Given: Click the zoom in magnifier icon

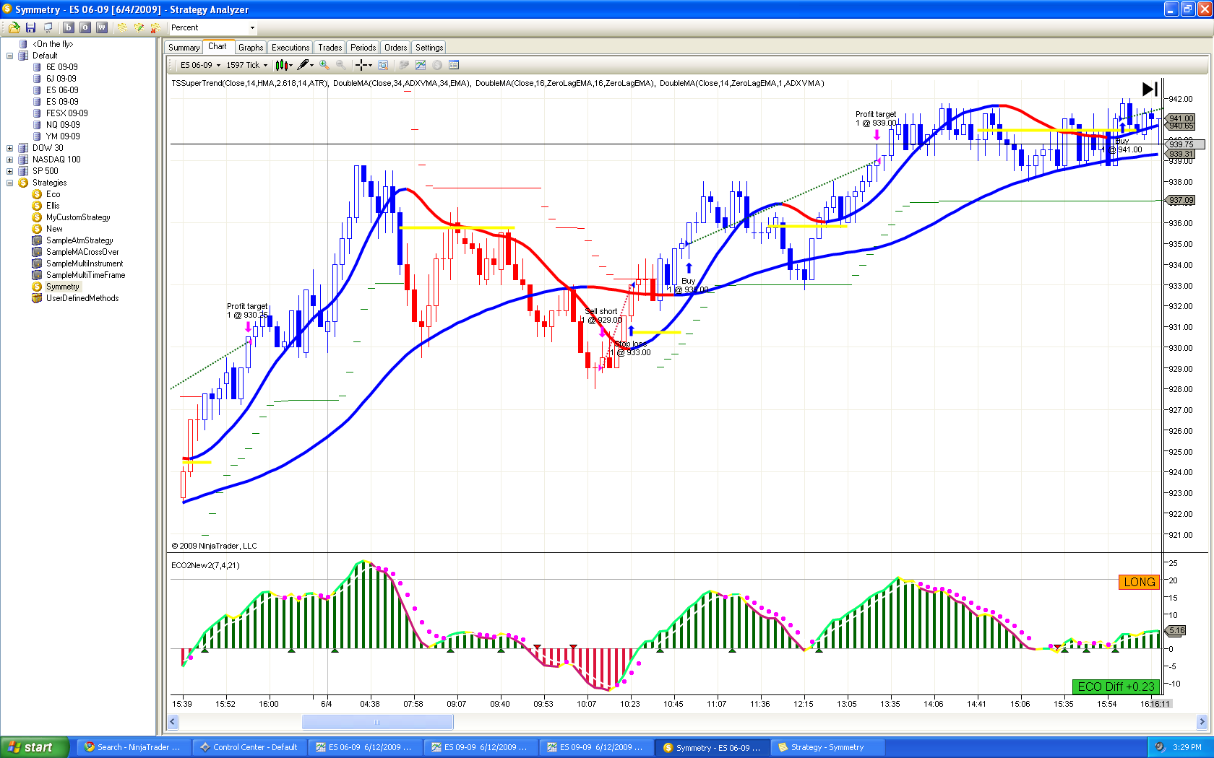Looking at the screenshot, I should [x=324, y=65].
